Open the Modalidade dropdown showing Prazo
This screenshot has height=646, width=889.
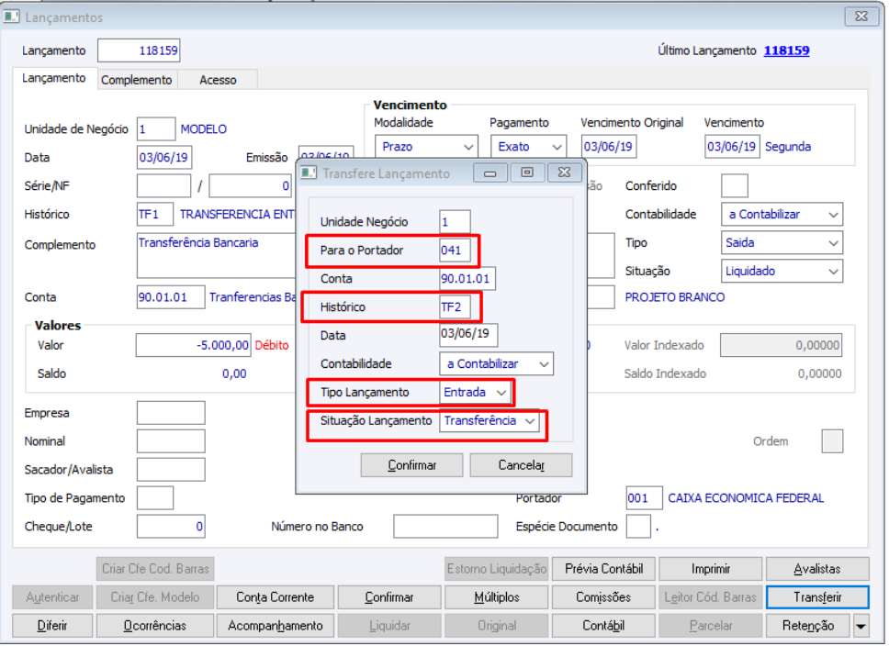coord(426,147)
